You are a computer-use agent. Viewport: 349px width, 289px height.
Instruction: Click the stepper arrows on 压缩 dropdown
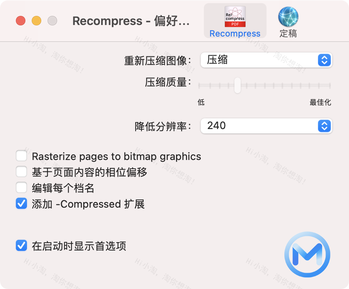pyautogui.click(x=324, y=60)
